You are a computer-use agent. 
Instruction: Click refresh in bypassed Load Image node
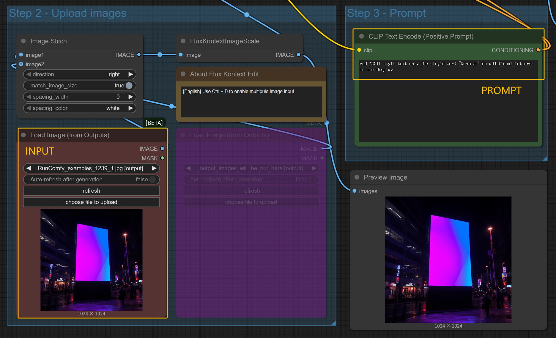(x=251, y=191)
